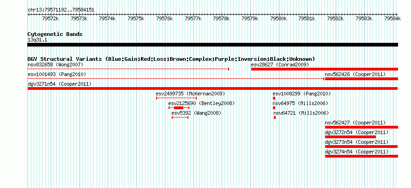Click the esv1008299 (Pang2010) label

coord(302,94)
